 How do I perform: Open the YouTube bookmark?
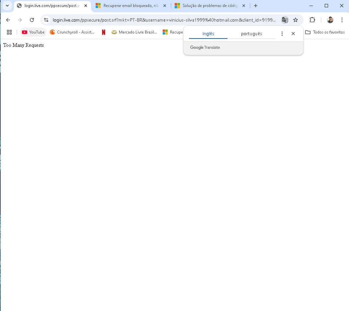tap(33, 32)
